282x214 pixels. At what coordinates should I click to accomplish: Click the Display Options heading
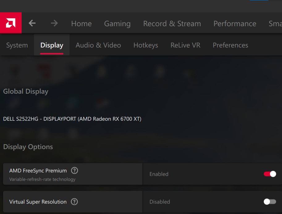[x=28, y=147]
